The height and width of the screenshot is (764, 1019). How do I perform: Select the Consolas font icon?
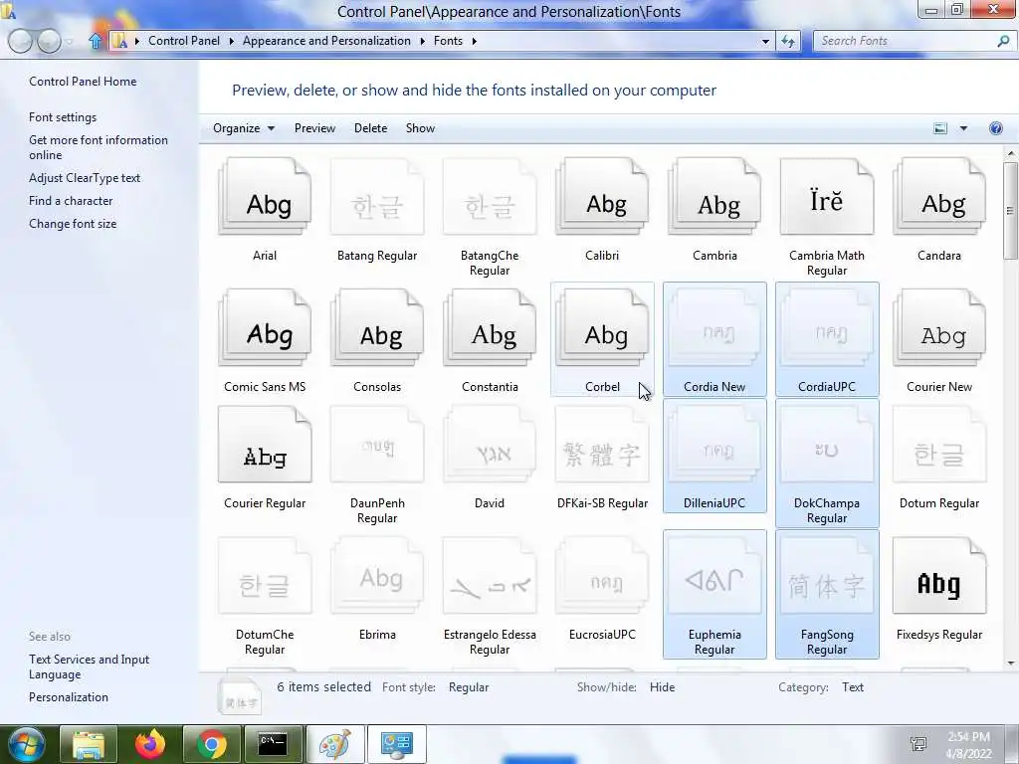point(377,327)
